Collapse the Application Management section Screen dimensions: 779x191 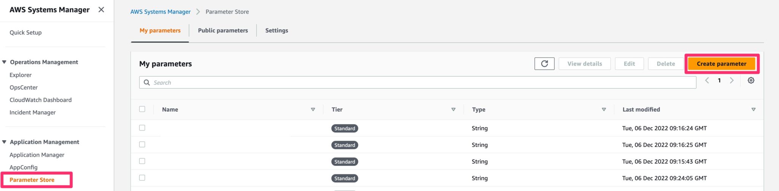coord(5,142)
